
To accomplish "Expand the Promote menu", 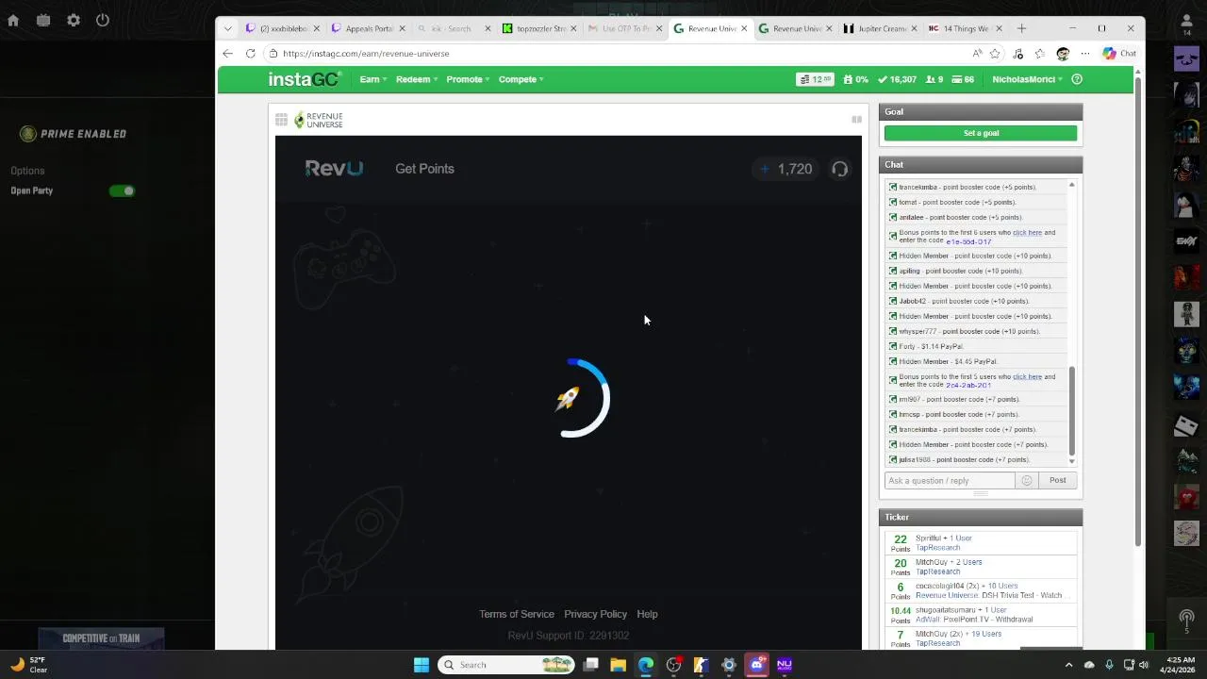I will click(468, 79).
